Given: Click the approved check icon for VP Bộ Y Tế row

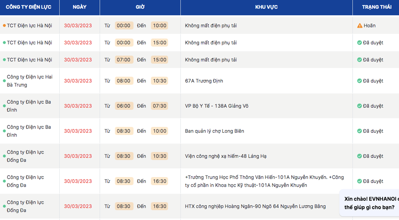Looking at the screenshot, I should 360,106.
